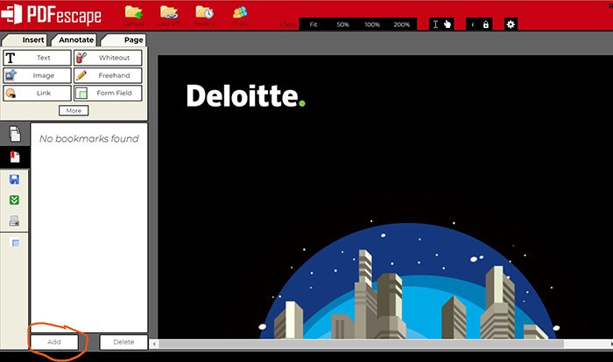Image resolution: width=613 pixels, height=362 pixels.
Task: Select the Whiteout tool
Action: point(108,58)
